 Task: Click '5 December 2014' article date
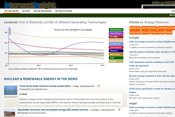pos(87,86)
